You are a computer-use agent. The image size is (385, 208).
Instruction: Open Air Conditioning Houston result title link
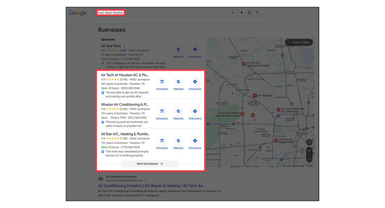click(152, 186)
